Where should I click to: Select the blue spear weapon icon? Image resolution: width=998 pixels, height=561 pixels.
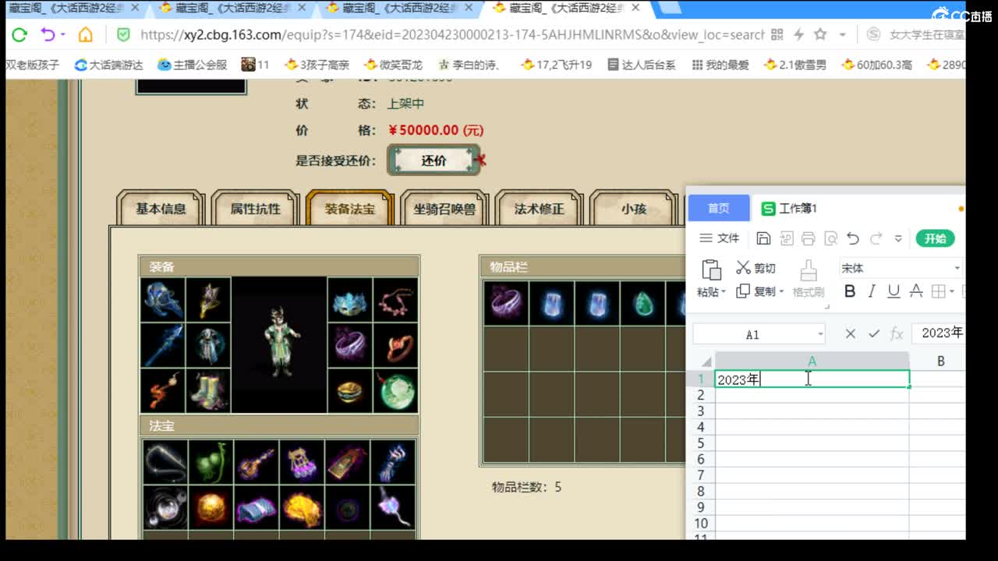tap(163, 345)
